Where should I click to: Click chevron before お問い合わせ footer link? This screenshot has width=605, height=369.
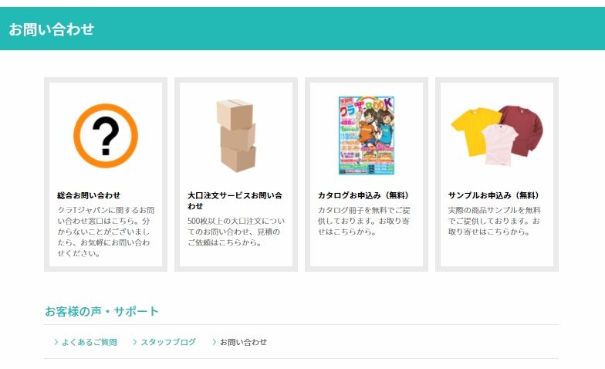pyautogui.click(x=215, y=342)
